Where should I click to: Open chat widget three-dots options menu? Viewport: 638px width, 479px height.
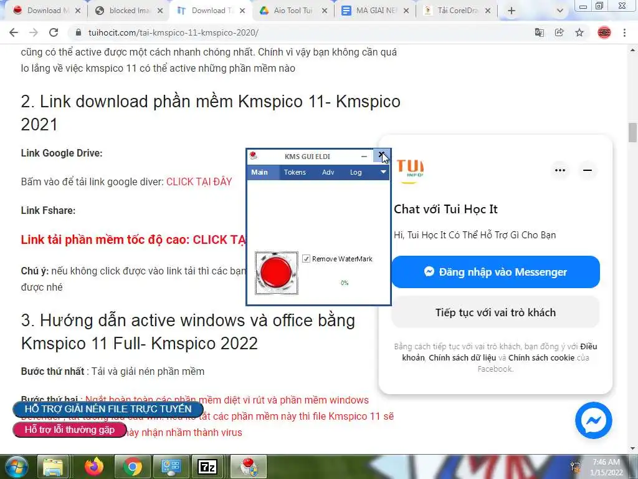click(x=560, y=170)
